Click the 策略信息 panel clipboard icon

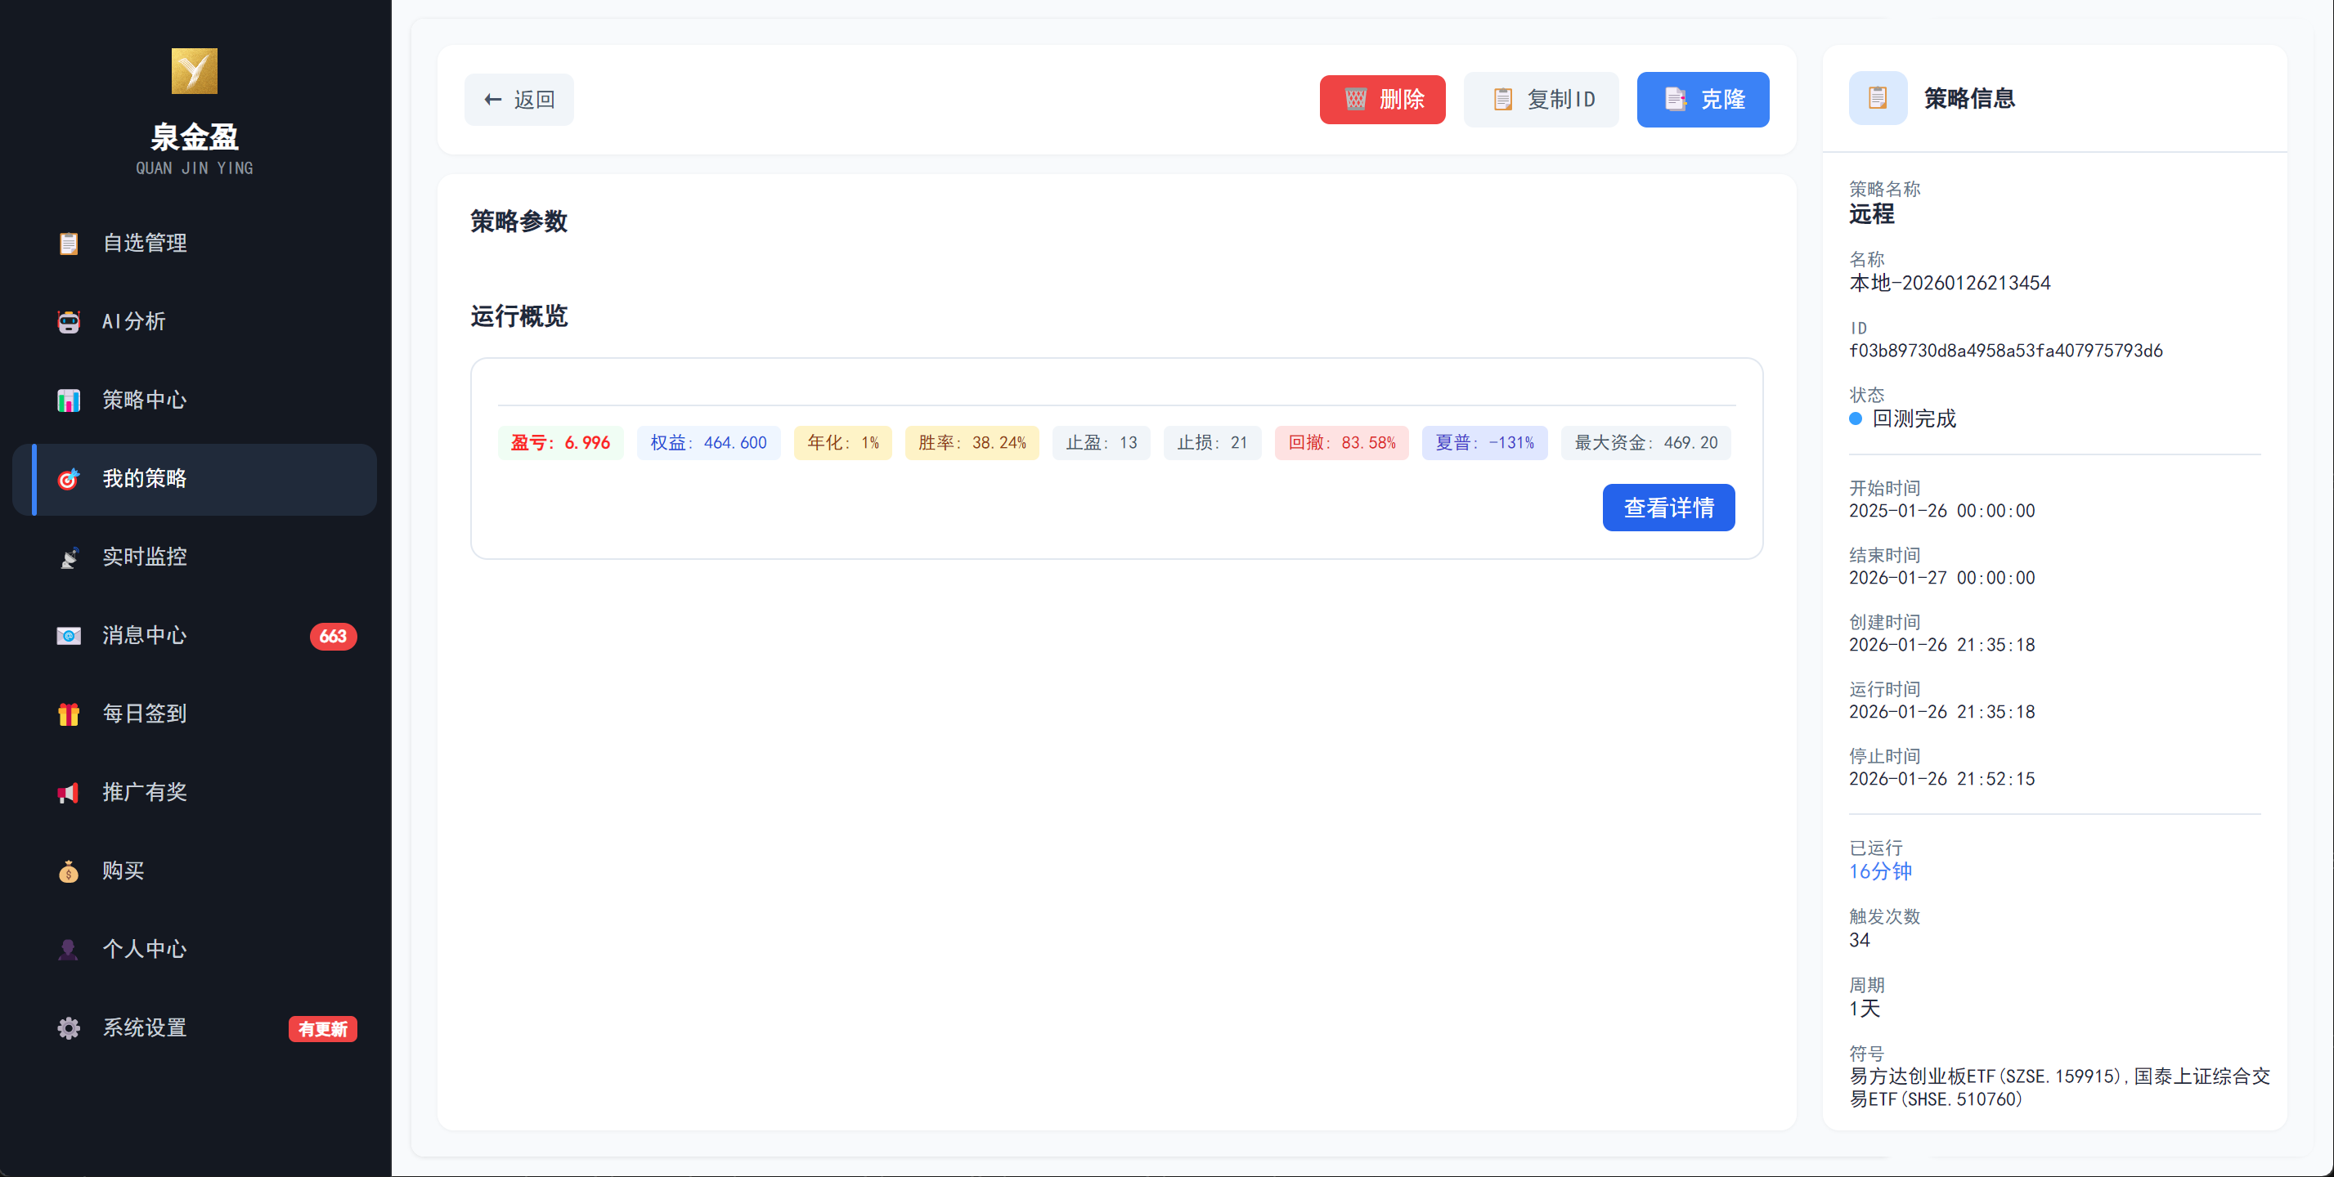tap(1878, 98)
